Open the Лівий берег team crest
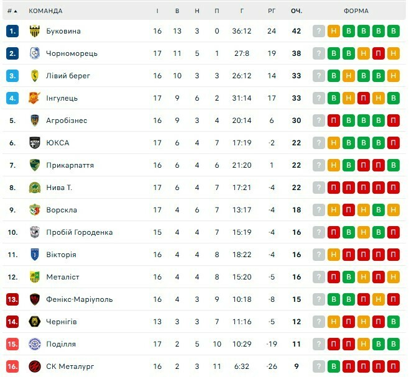 click(35, 76)
